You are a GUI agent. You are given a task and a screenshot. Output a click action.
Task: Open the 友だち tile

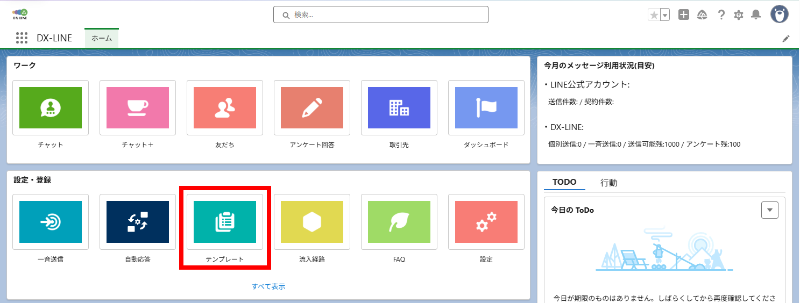[225, 108]
